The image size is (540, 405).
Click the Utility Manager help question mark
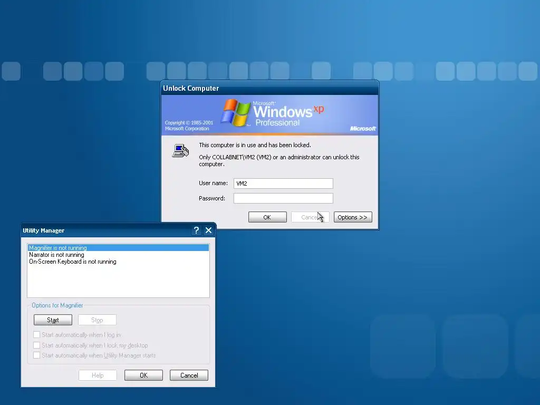coord(196,230)
